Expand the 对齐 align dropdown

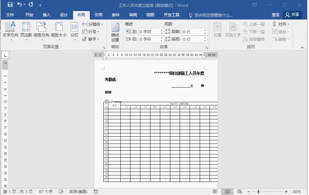[281, 24]
